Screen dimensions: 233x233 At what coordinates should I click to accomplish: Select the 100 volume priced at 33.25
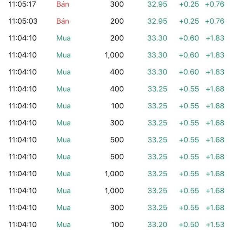(x=117, y=106)
